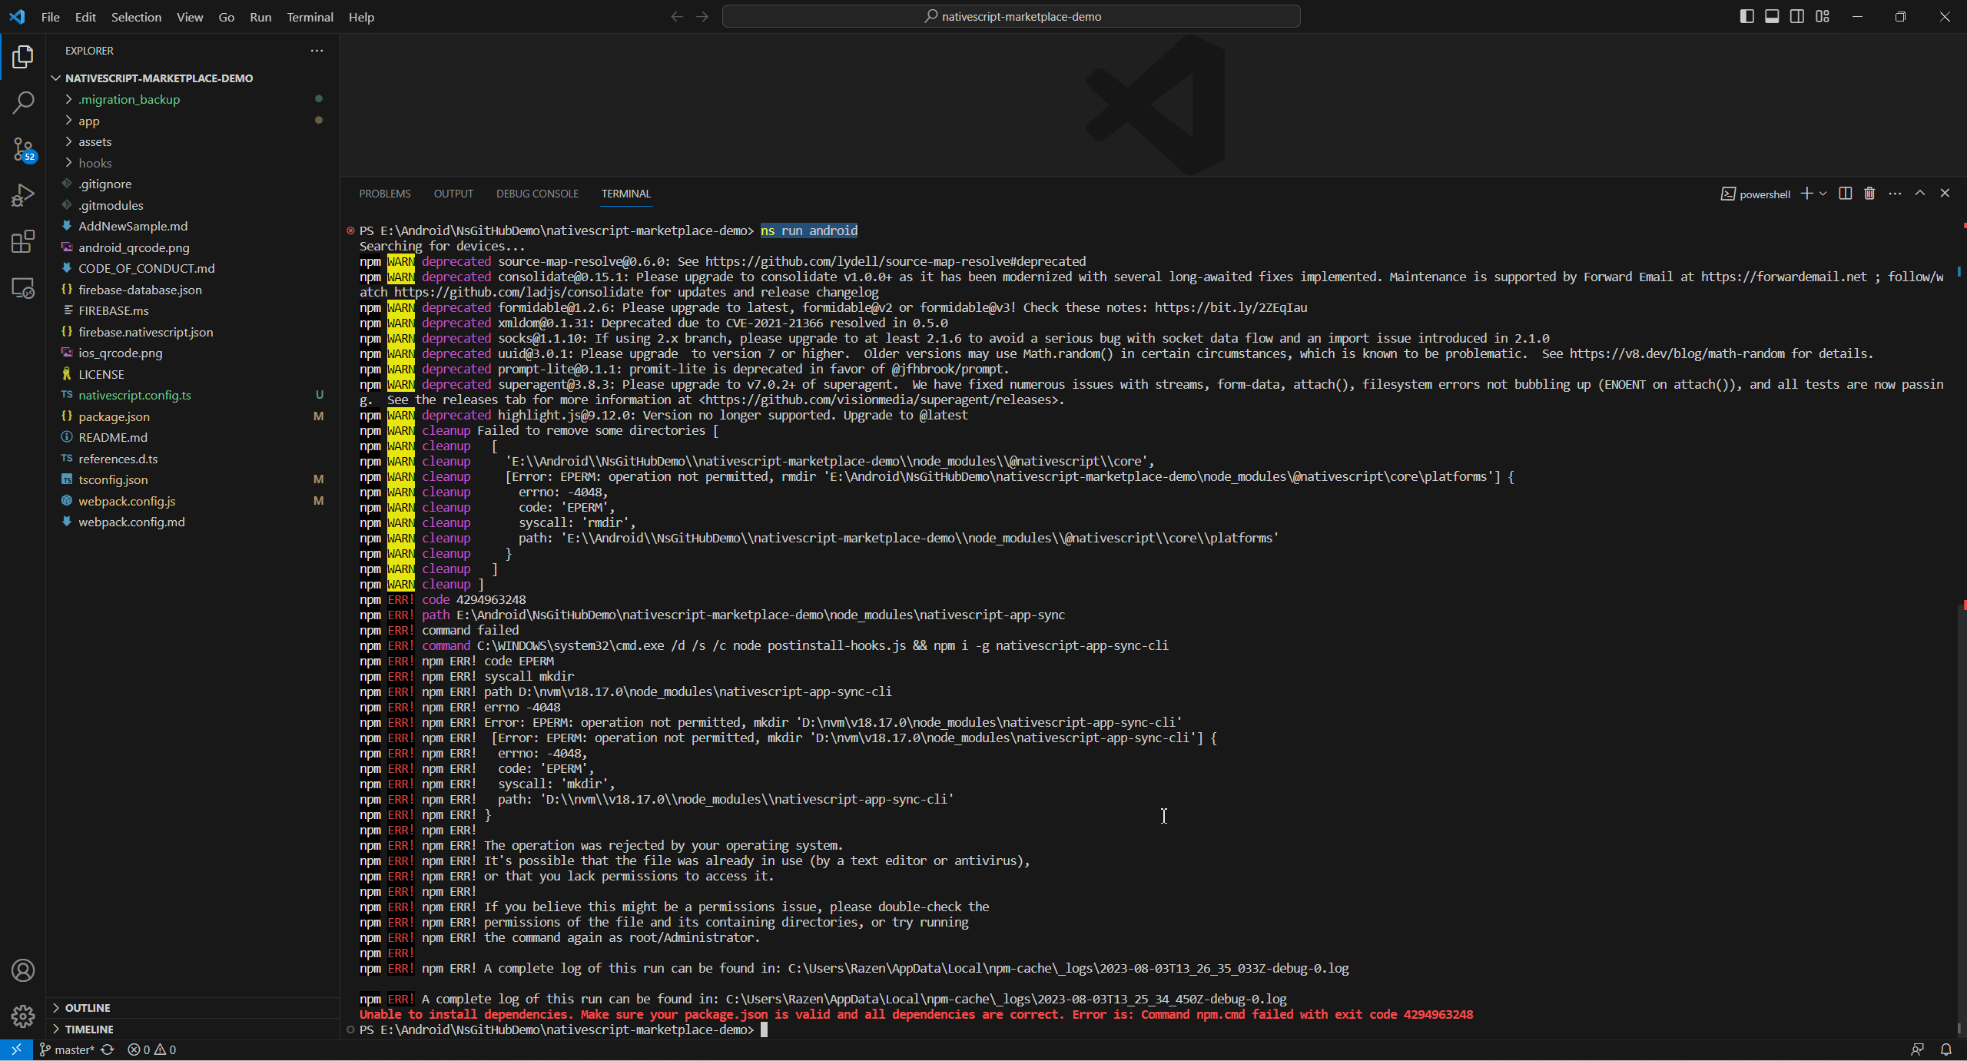Expand the OUTLINE section
This screenshot has height=1061, width=1967.
pos(88,1007)
